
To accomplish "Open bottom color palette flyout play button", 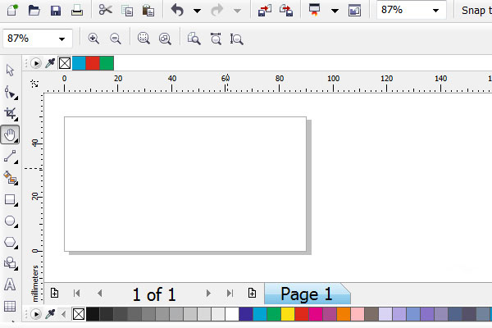I will [x=36, y=314].
